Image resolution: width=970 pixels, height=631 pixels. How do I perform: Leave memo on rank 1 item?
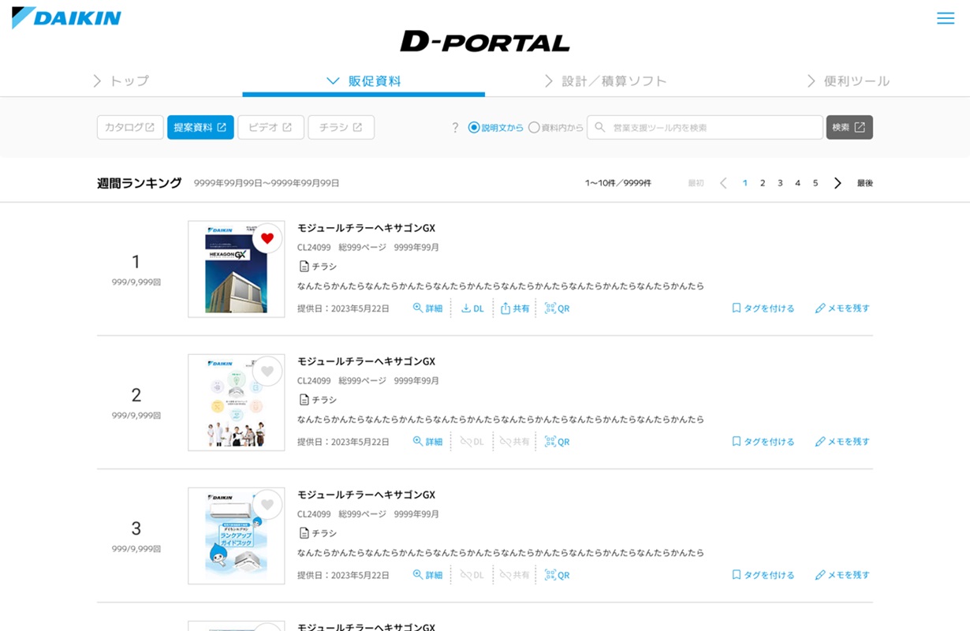pos(842,308)
